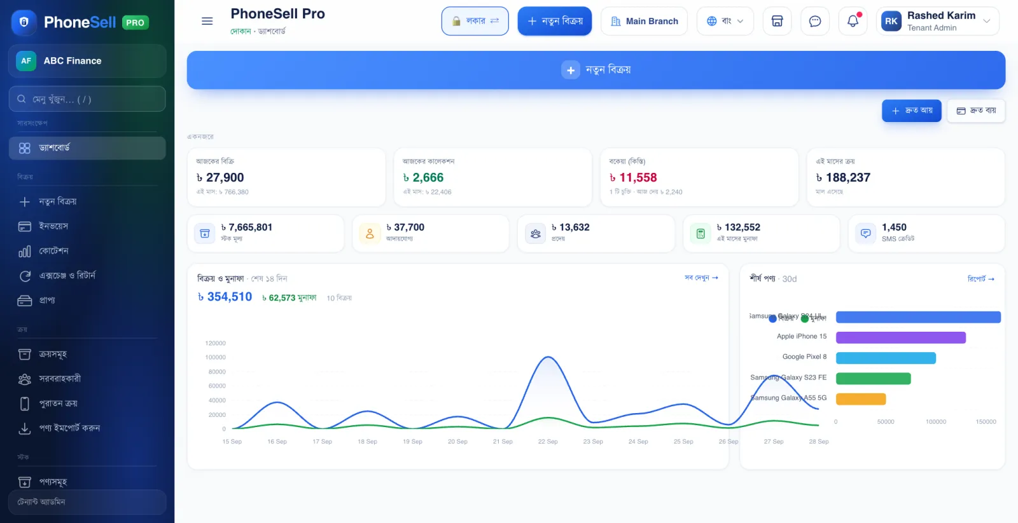This screenshot has width=1018, height=523.
Task: Open সরবরাহকারী sidebar item
Action: (87, 379)
